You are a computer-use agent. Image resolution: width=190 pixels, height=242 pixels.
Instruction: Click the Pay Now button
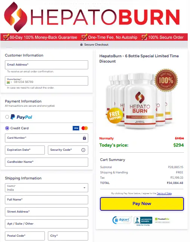point(142,204)
